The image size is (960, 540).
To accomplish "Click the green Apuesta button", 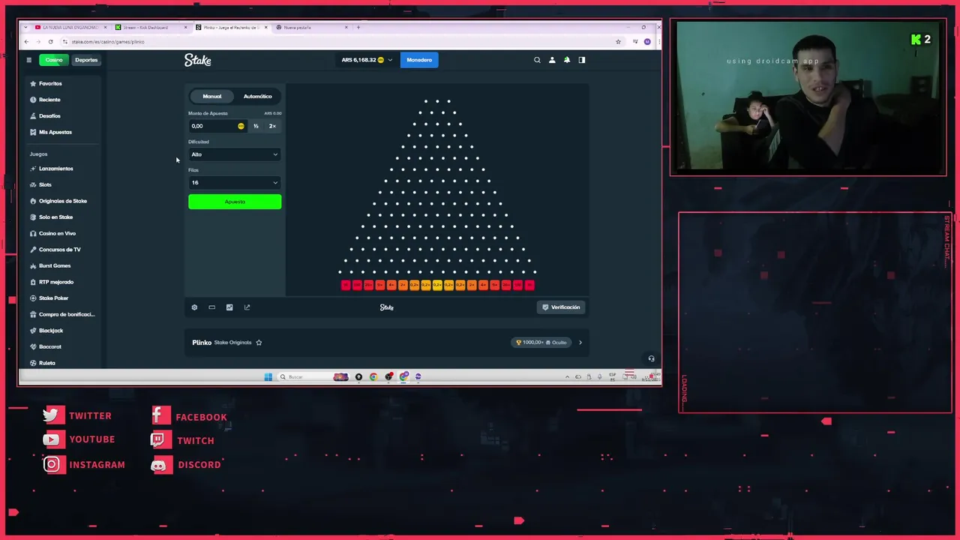I will [x=235, y=202].
